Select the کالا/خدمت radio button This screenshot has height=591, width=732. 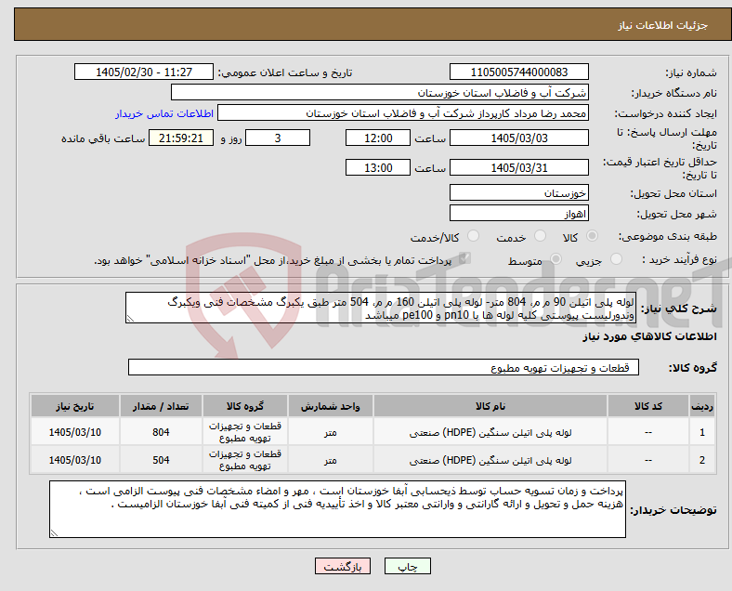(473, 236)
